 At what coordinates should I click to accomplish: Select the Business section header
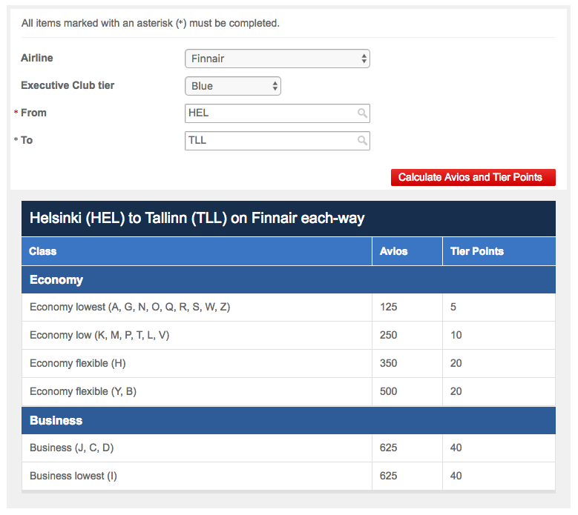click(x=56, y=420)
